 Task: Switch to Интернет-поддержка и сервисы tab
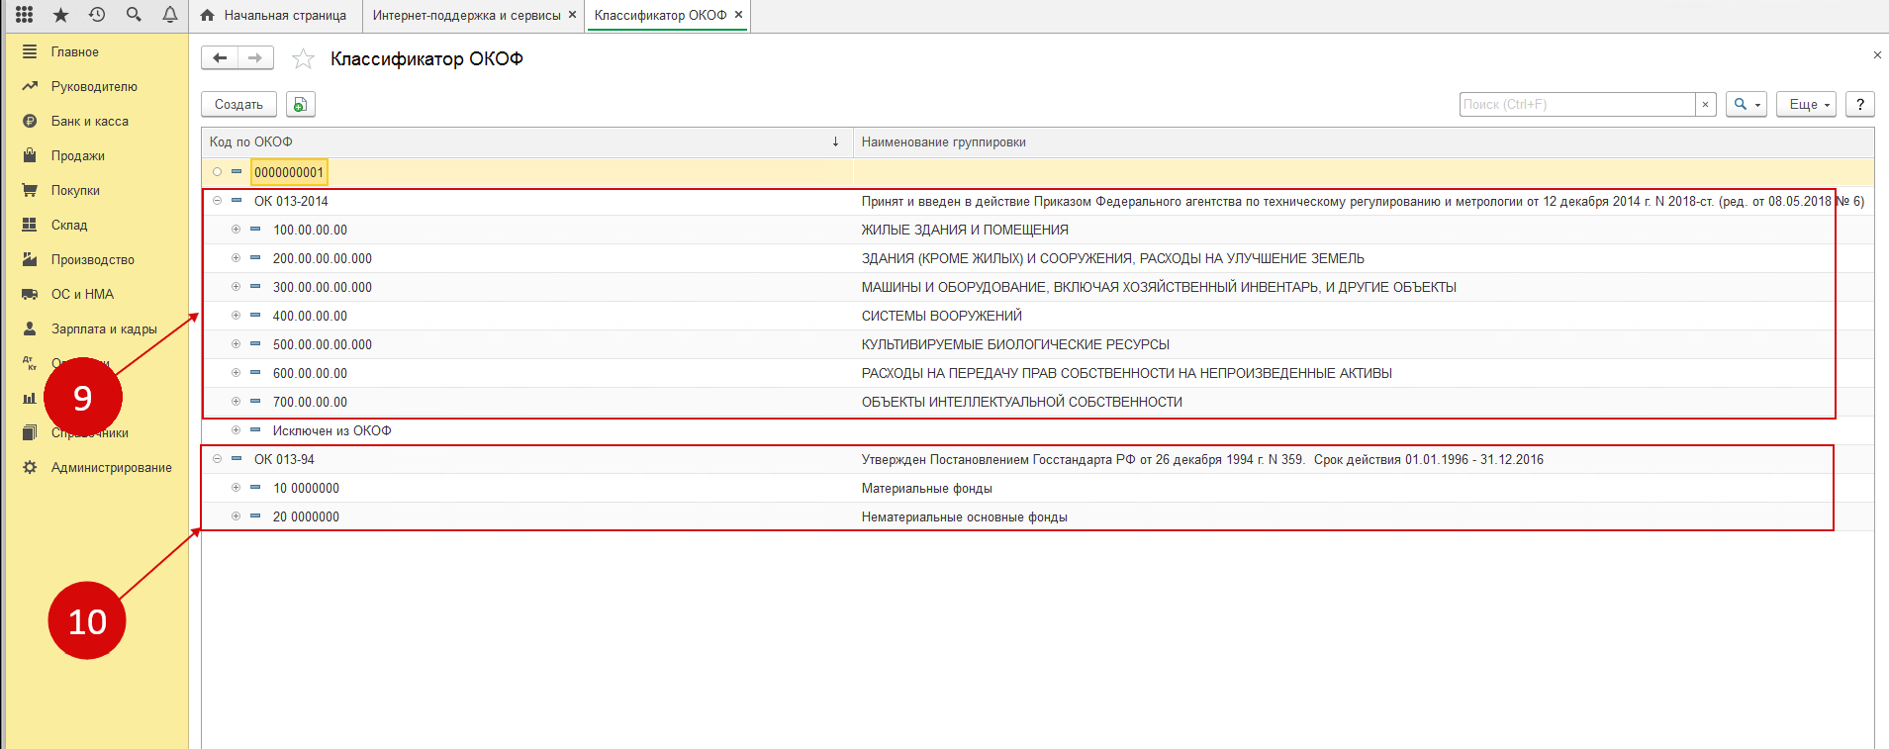point(466,15)
